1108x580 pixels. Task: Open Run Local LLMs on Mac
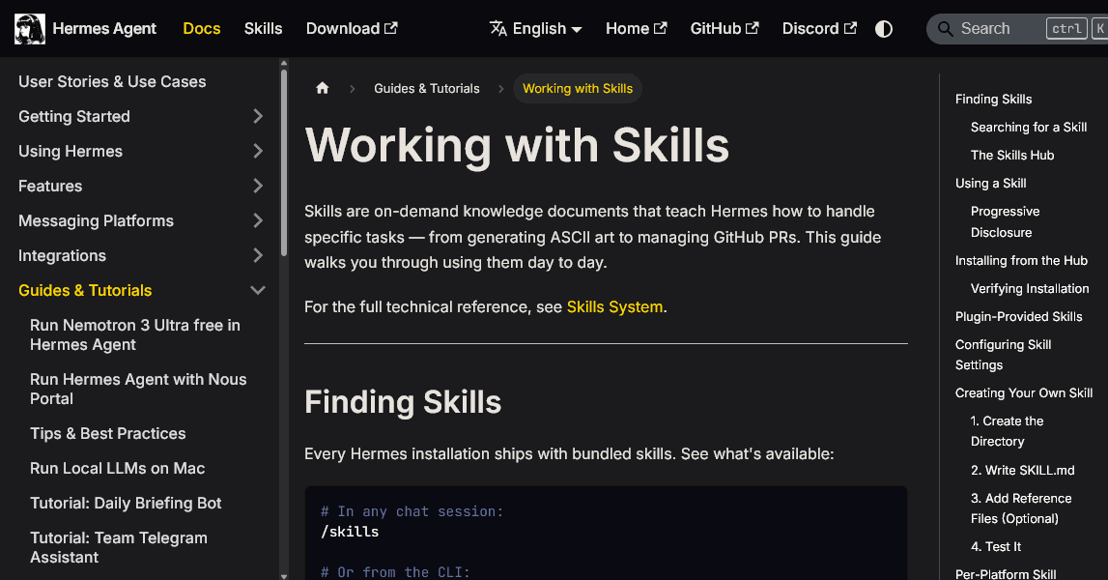117,468
